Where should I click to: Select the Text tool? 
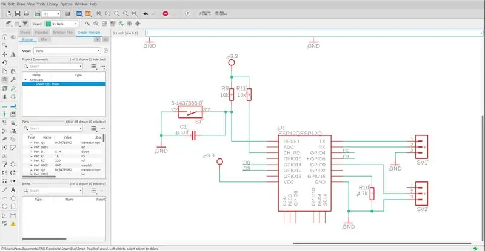(x=13, y=190)
